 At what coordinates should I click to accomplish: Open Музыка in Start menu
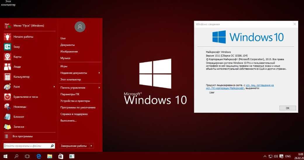point(65,58)
